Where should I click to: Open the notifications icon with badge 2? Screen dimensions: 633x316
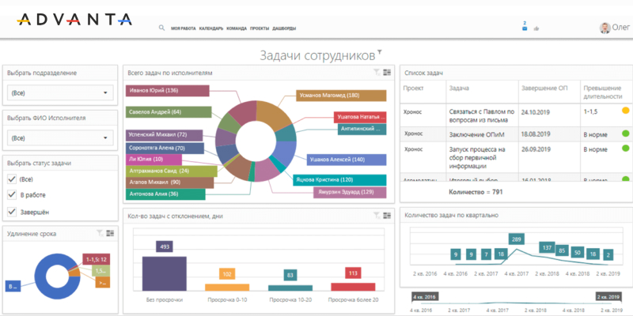pos(524,28)
